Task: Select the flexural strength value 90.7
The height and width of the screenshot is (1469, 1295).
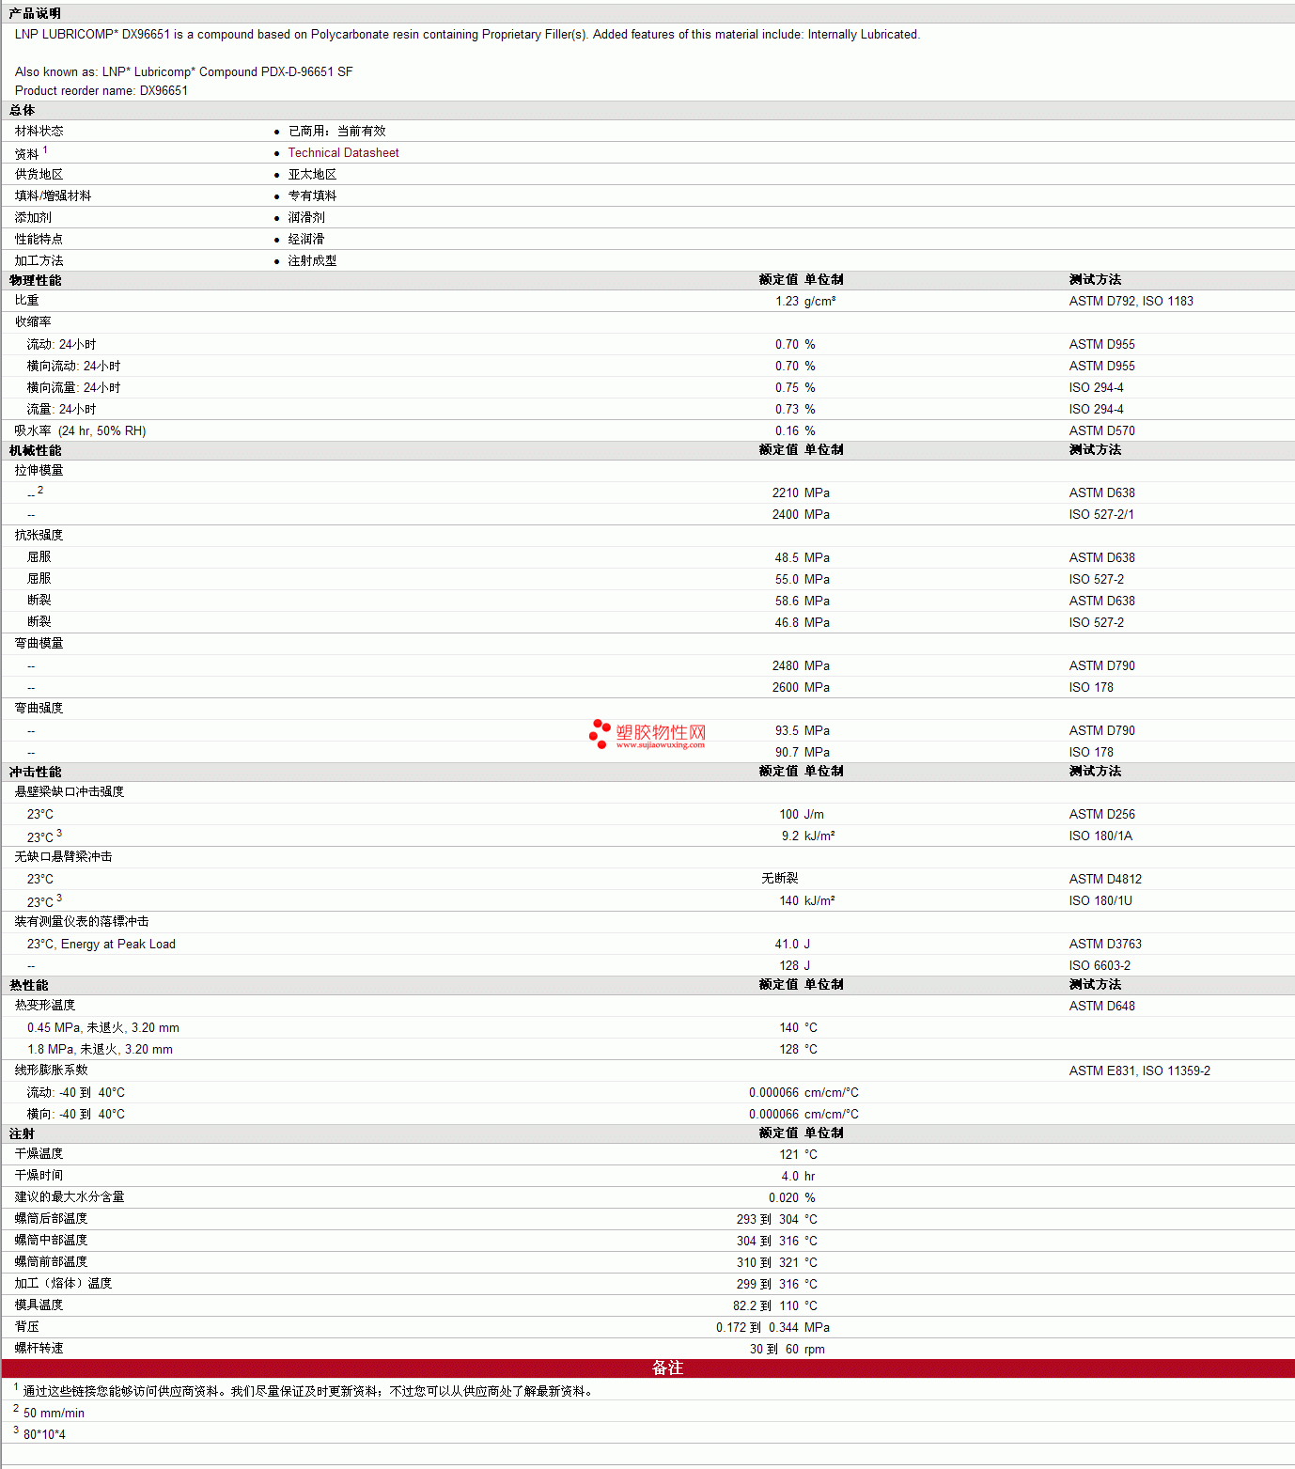Action: point(787,753)
